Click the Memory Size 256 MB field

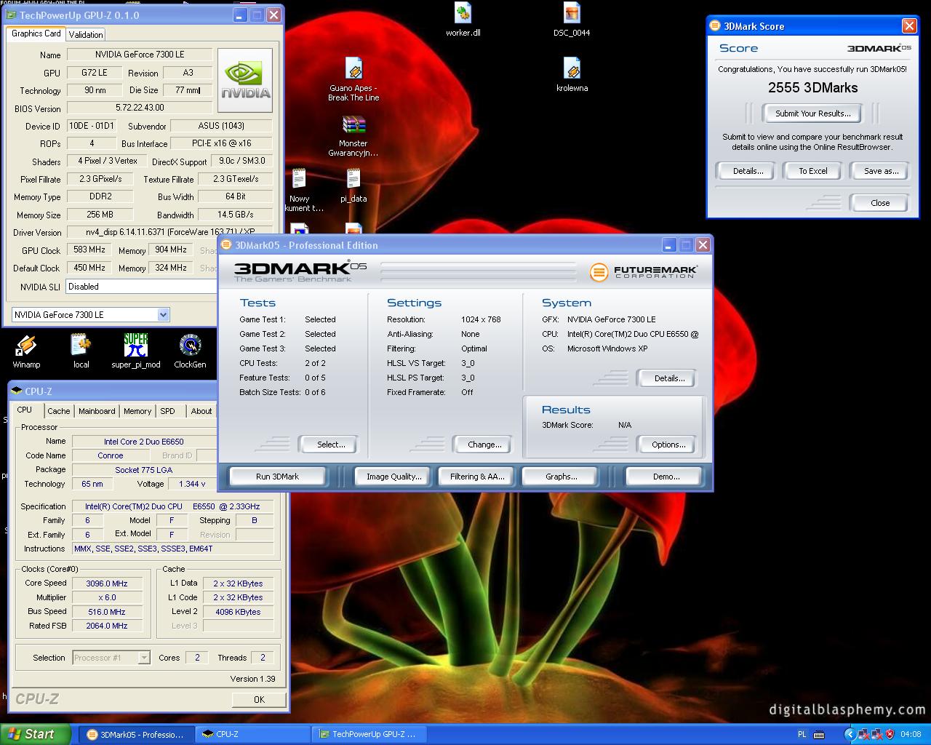coord(100,215)
